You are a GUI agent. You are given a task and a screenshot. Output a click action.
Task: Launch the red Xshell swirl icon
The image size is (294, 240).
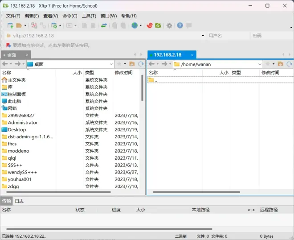[x=149, y=25]
